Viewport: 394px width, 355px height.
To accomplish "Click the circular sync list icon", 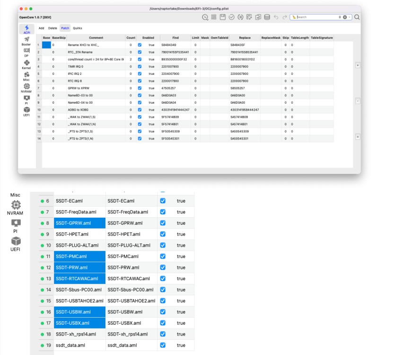I will point(240,17).
